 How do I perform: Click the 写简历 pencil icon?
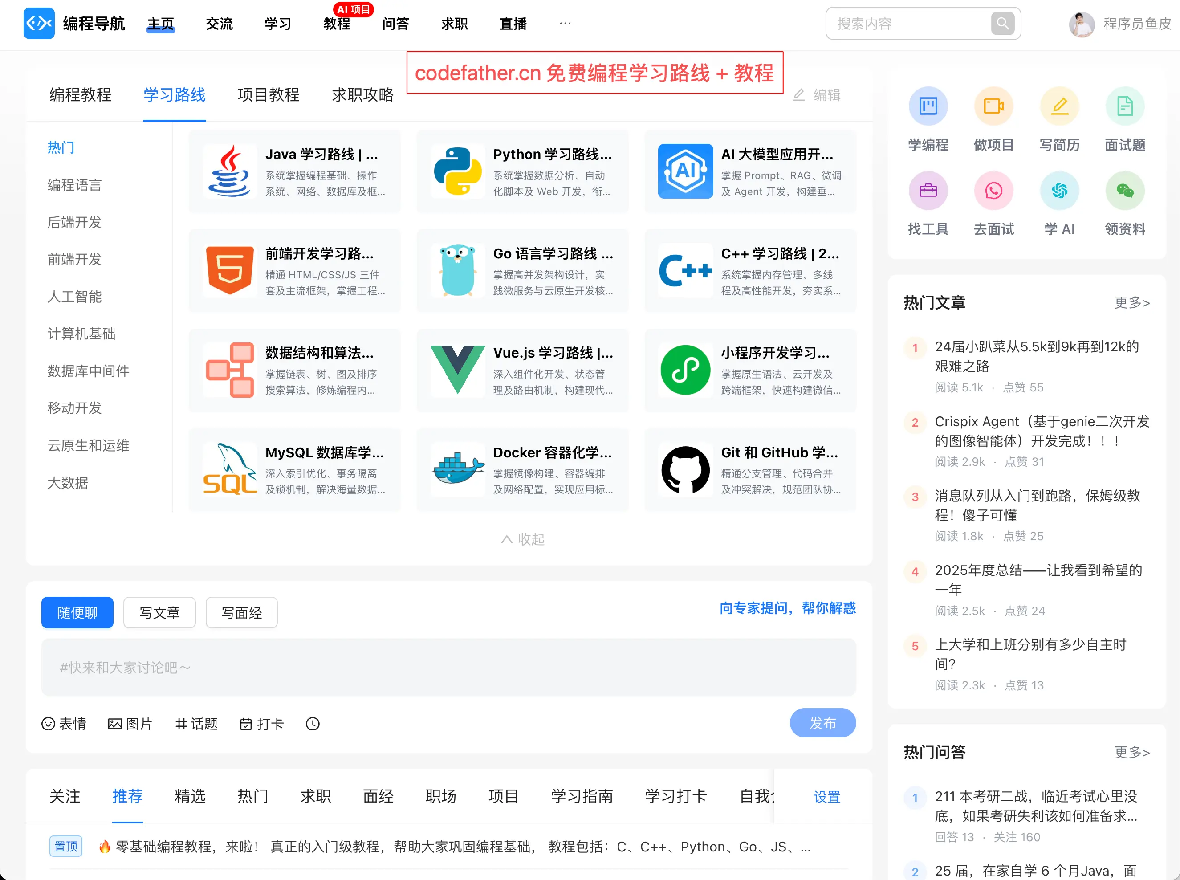[x=1059, y=106]
